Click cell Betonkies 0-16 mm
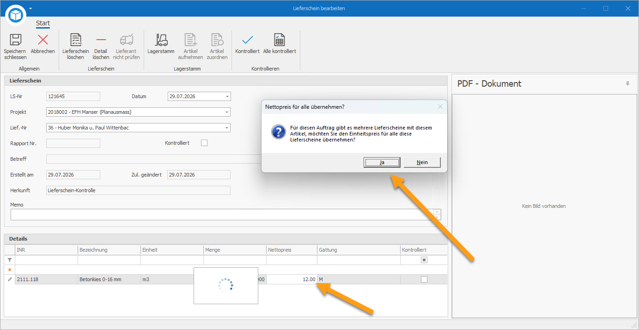Screen dimensions: 639x330 (x=109, y=279)
